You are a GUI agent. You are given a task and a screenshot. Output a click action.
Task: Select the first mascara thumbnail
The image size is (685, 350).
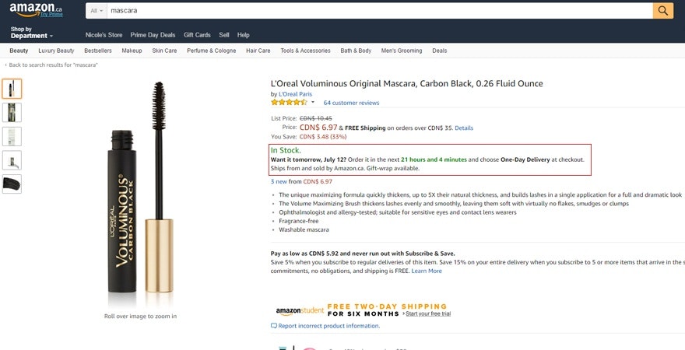click(x=12, y=89)
